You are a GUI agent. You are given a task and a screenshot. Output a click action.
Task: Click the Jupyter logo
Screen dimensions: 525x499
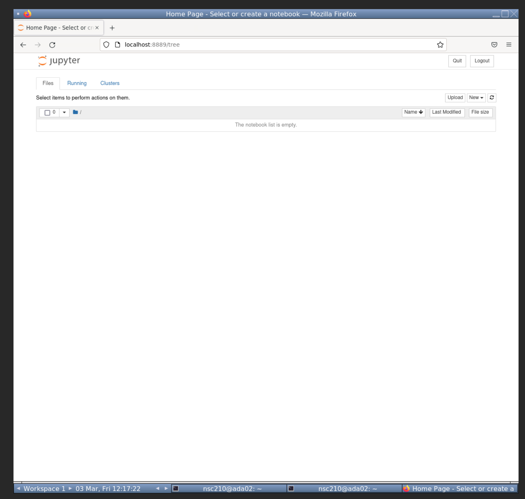(x=59, y=61)
